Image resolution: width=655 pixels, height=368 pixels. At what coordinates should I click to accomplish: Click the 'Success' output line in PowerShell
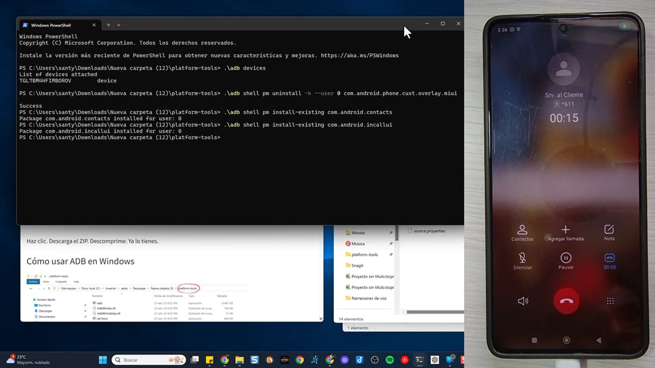(30, 106)
